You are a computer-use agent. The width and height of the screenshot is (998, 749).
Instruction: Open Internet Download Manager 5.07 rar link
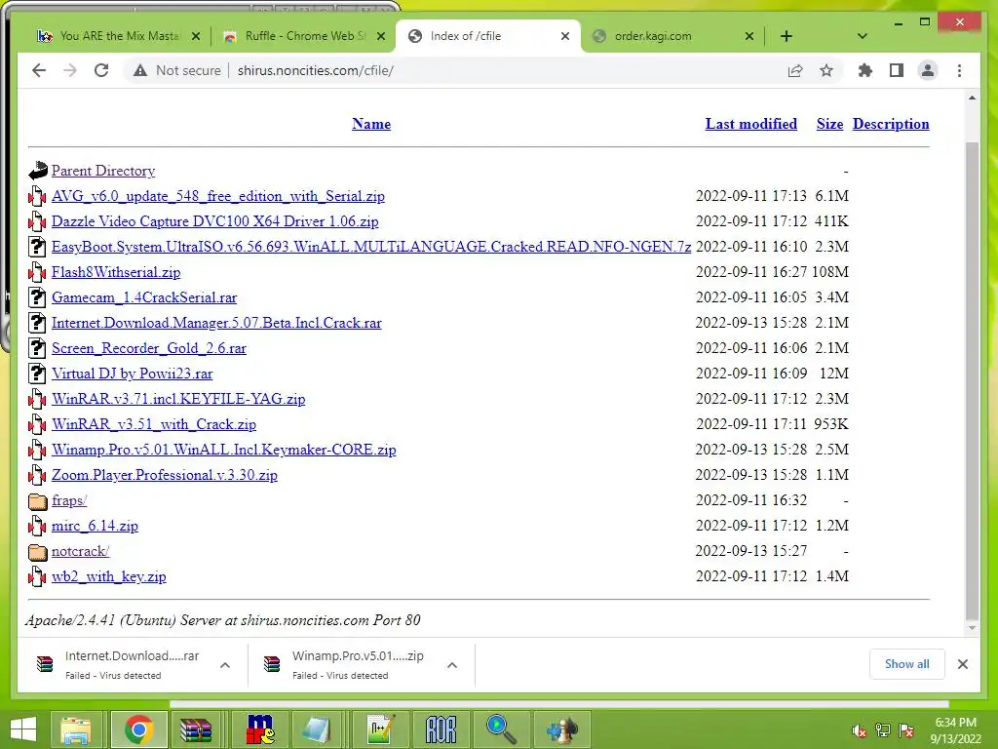pos(216,323)
